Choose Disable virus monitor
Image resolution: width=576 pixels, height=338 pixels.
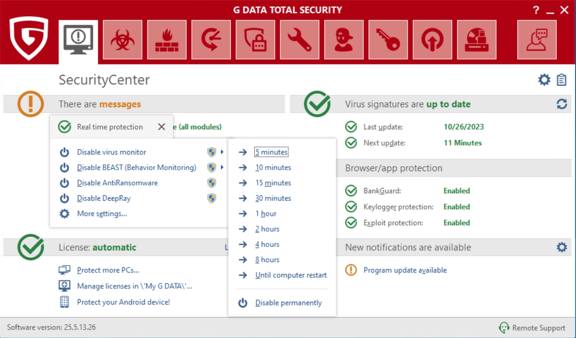pos(111,152)
